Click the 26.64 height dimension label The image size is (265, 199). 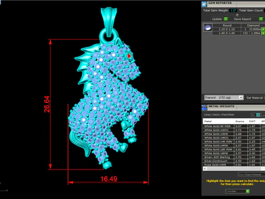click(47, 104)
